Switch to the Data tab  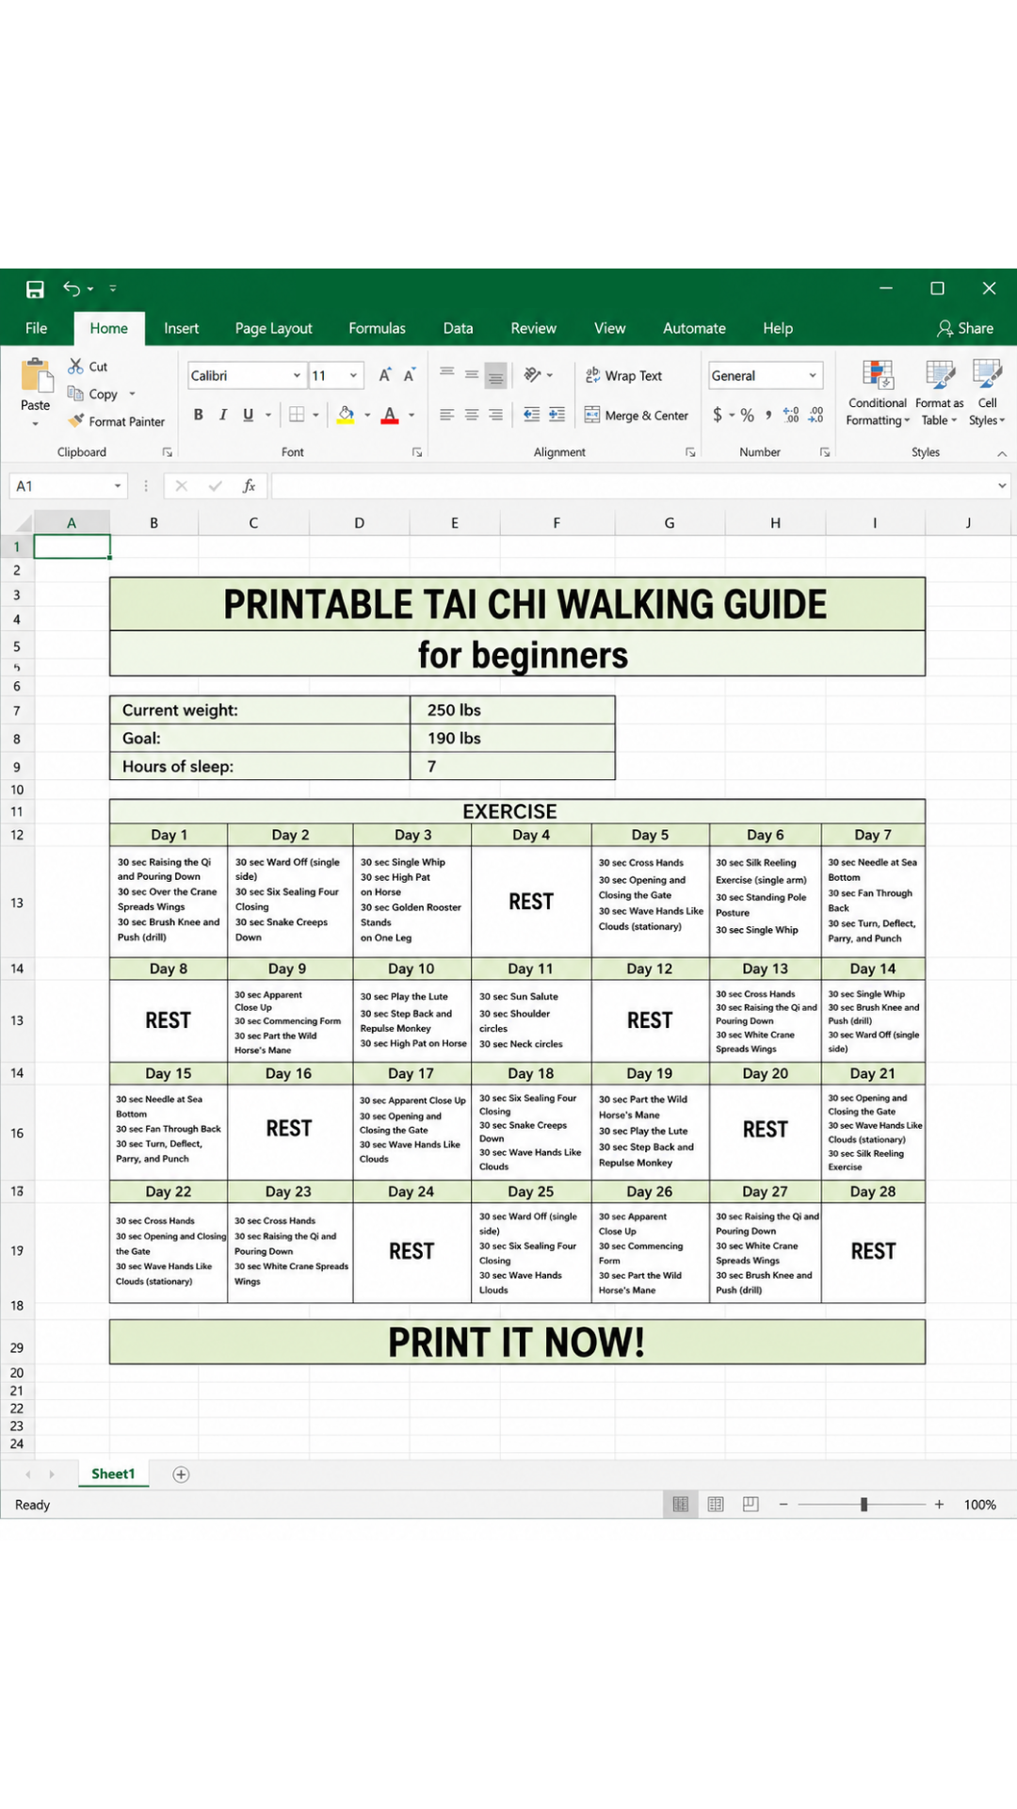458,328
